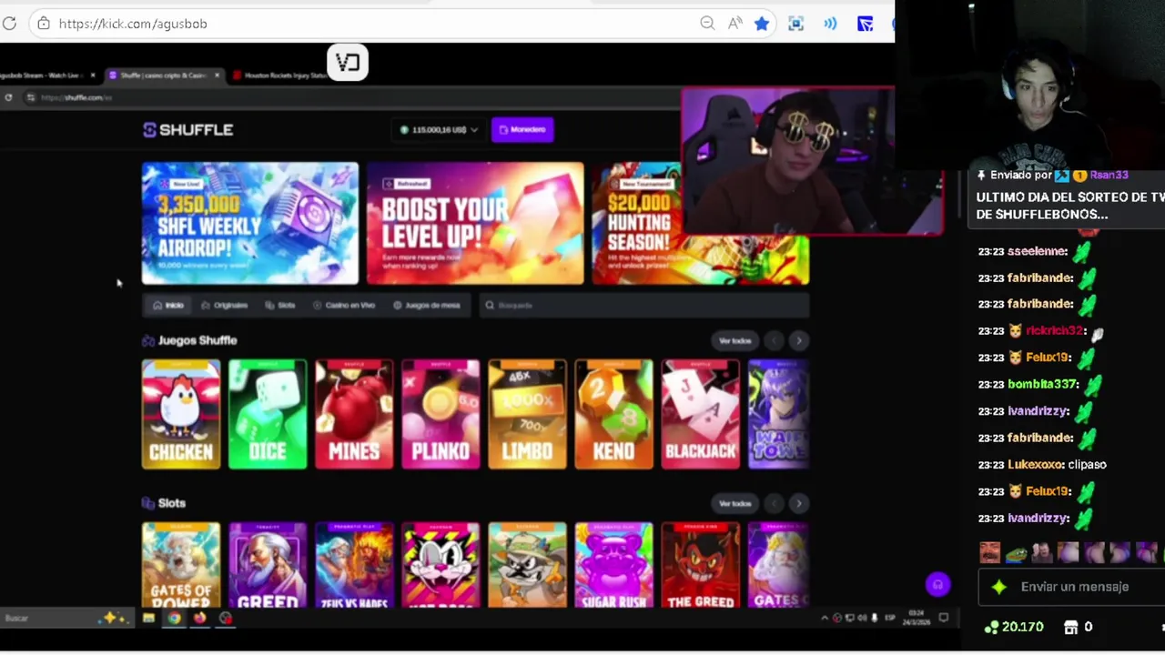Select the Juegos de mesa tab
The width and height of the screenshot is (1165, 655).
[427, 306]
